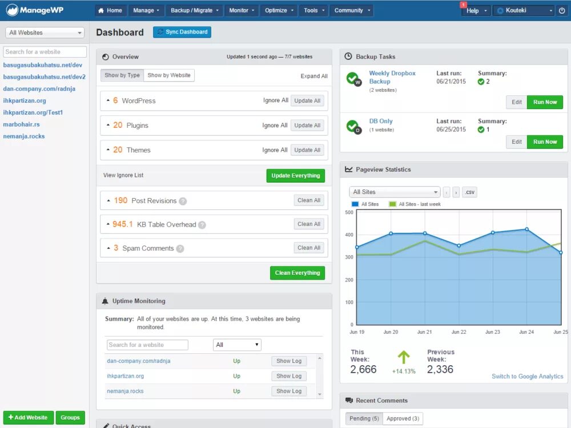Viewport: 571px width, 428px height.
Task: Open the Tools menu
Action: pyautogui.click(x=314, y=10)
